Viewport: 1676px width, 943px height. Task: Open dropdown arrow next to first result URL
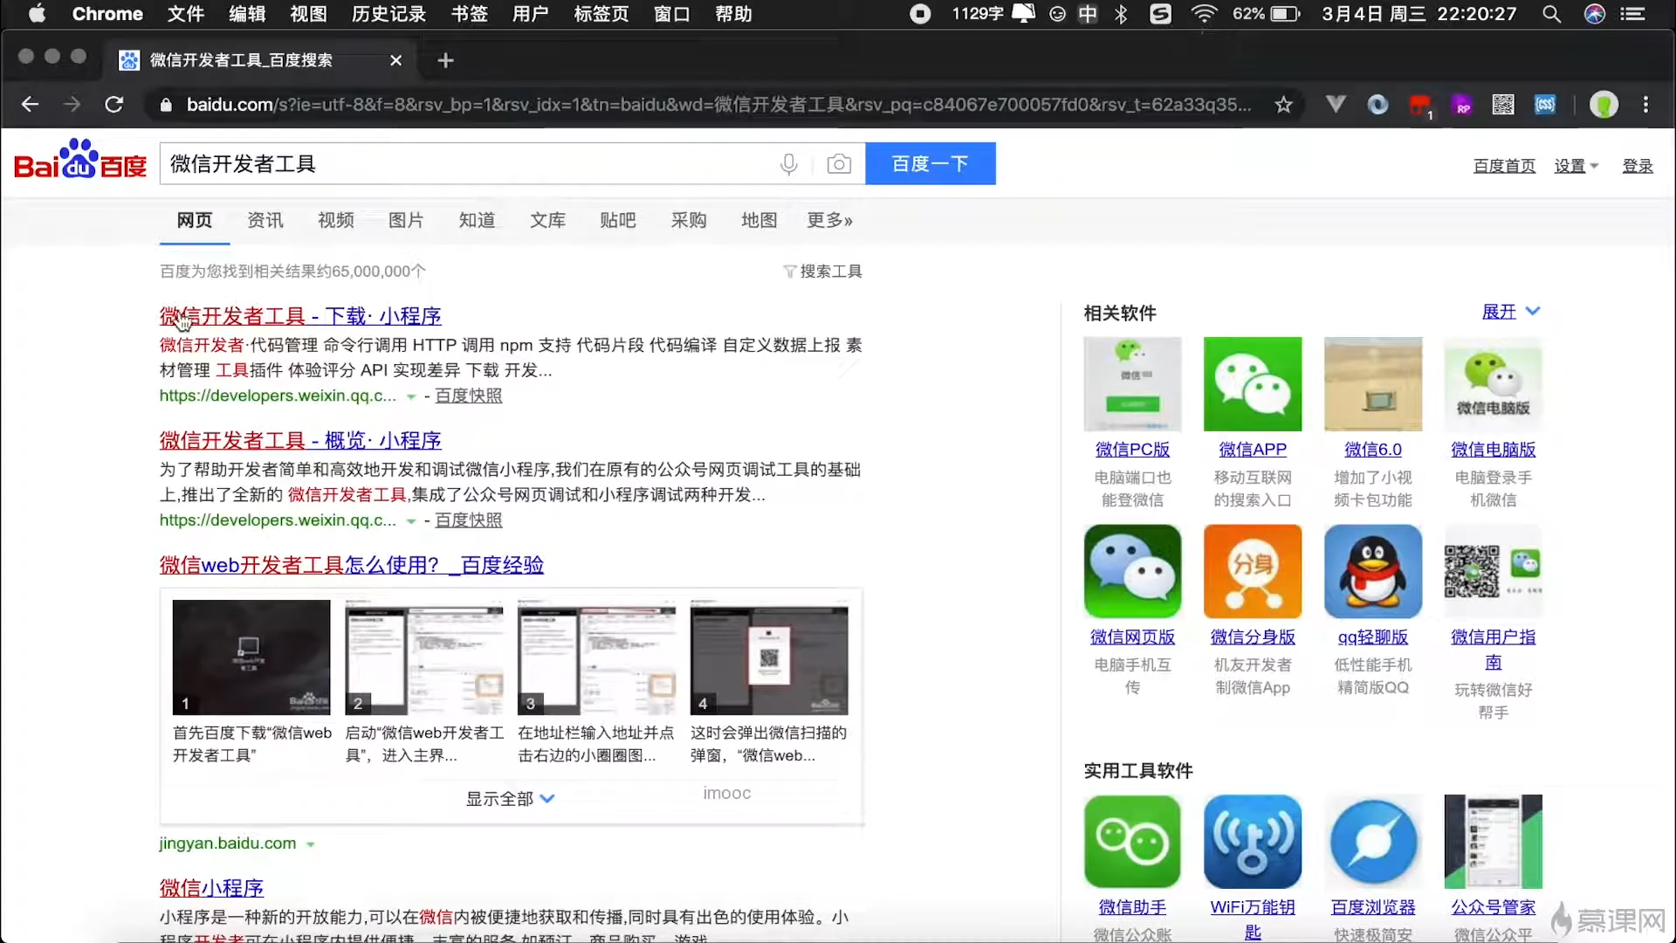[410, 396]
